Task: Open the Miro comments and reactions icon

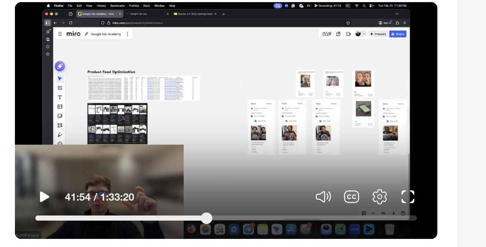Action: [338, 34]
